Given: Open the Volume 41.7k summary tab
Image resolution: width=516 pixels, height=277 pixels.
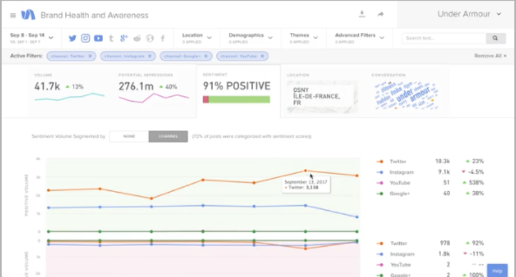Looking at the screenshot, I should tap(70, 91).
